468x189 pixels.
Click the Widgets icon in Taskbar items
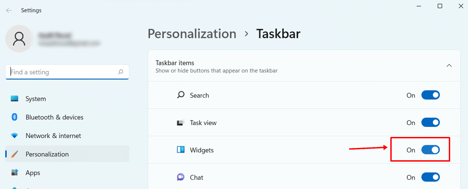point(181,150)
